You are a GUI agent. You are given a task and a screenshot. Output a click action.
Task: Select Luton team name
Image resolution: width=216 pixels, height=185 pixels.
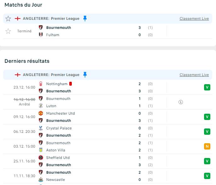point(51,106)
